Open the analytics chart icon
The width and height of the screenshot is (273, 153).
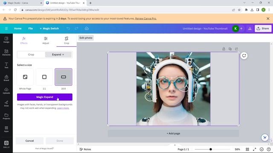click(250, 28)
